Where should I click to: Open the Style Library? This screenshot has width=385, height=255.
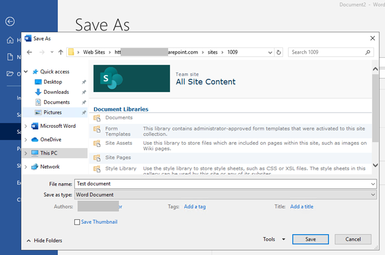[121, 168]
